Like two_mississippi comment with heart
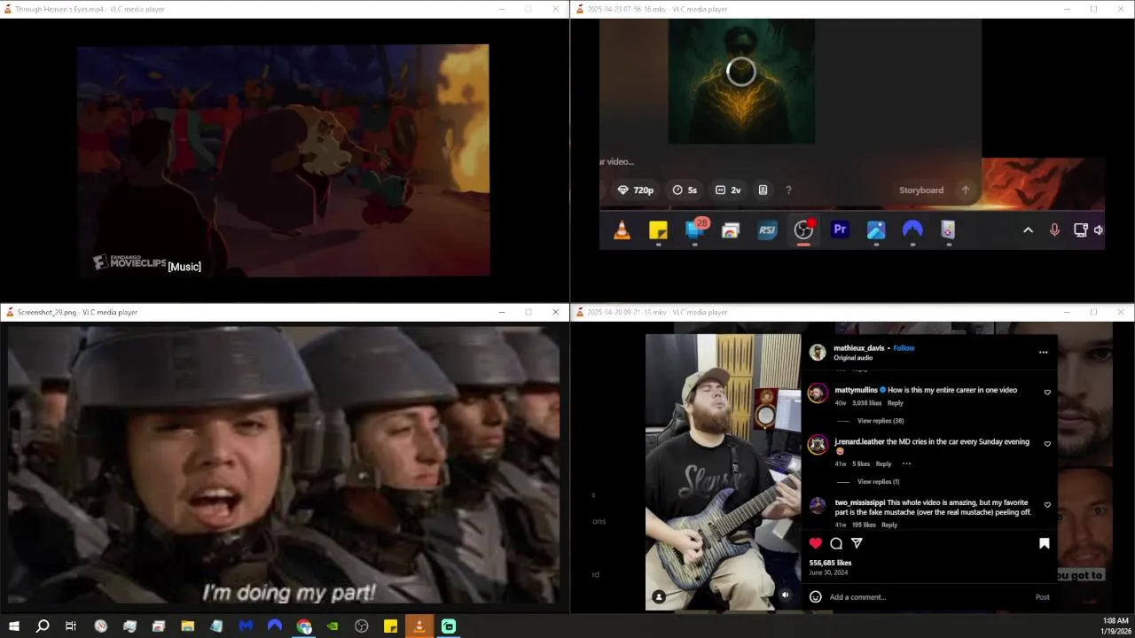The image size is (1135, 638). tap(1047, 505)
